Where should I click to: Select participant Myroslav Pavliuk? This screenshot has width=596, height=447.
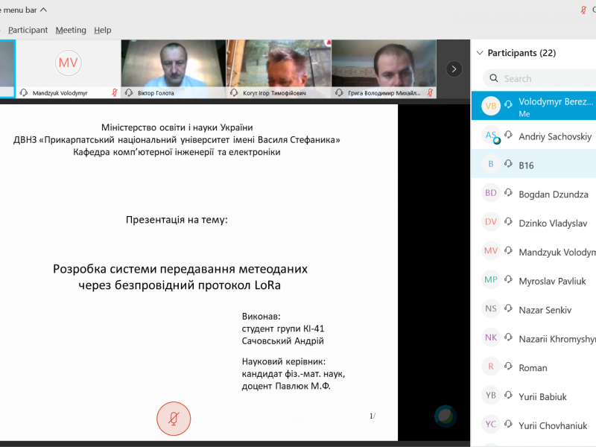click(552, 281)
